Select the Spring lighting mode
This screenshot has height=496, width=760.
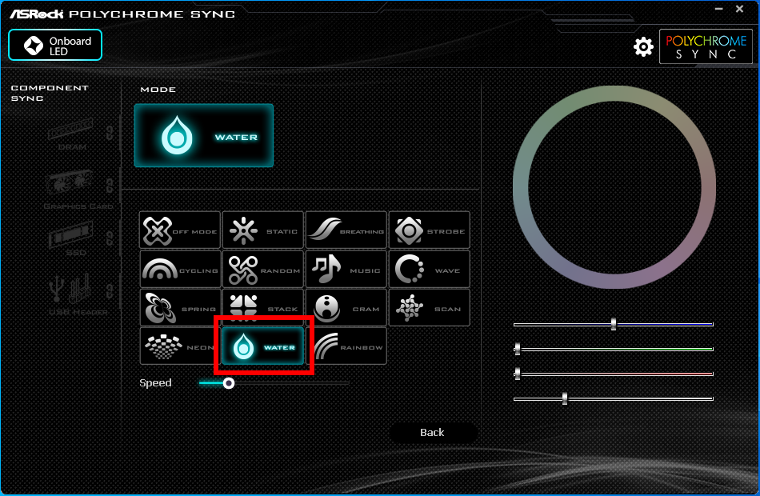(x=180, y=308)
